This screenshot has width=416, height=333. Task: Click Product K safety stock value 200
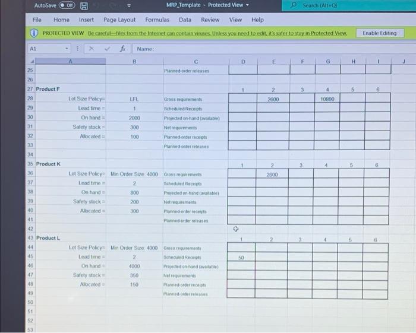(134, 202)
